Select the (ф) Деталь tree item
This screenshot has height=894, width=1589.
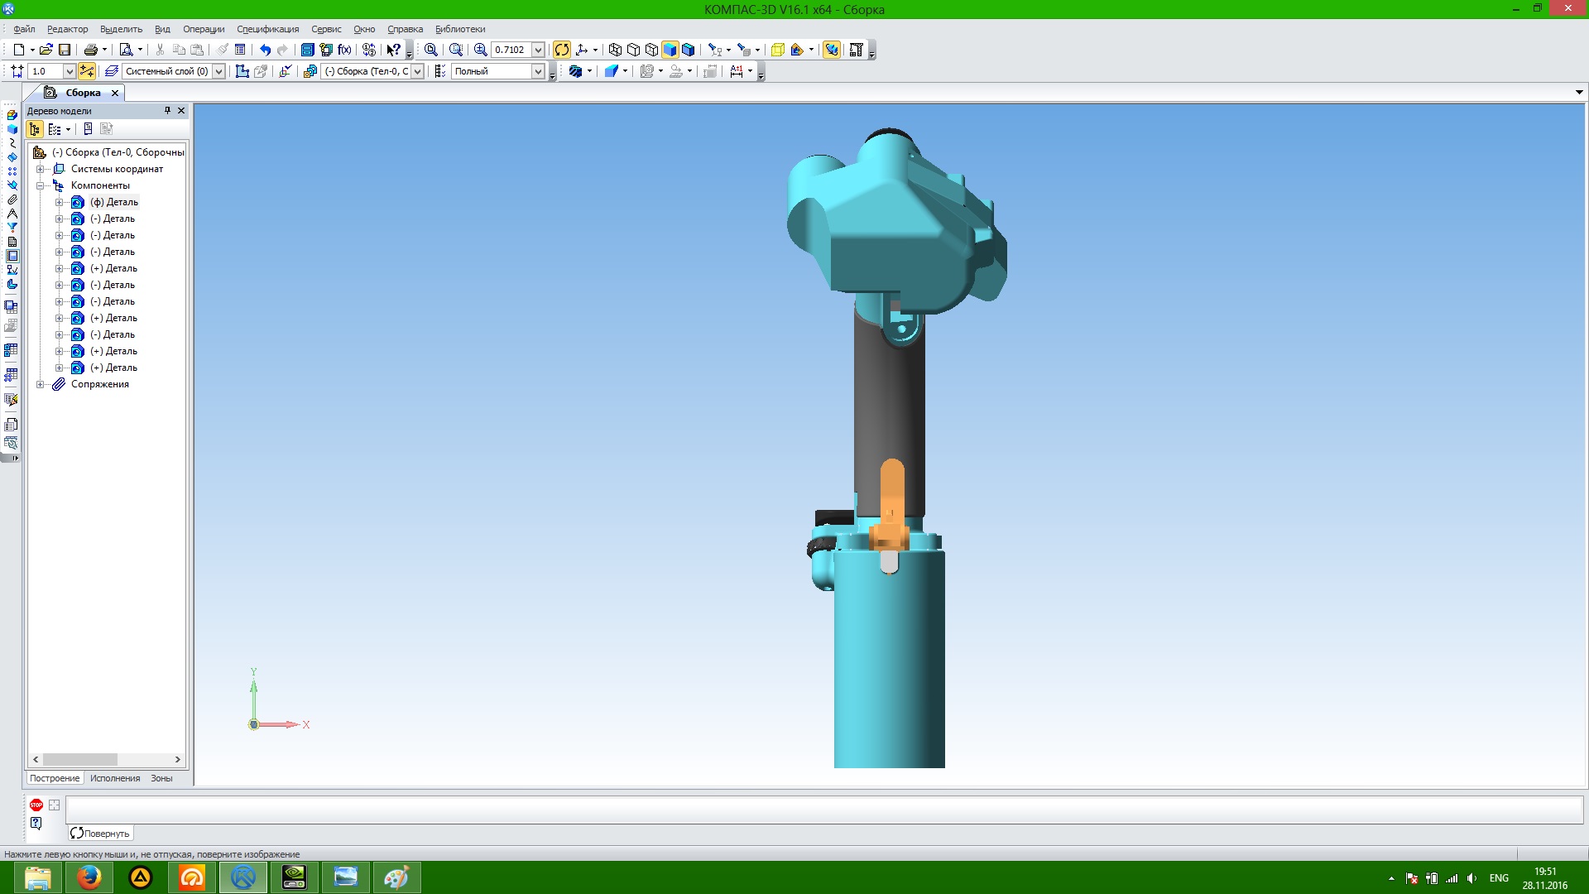tap(114, 202)
